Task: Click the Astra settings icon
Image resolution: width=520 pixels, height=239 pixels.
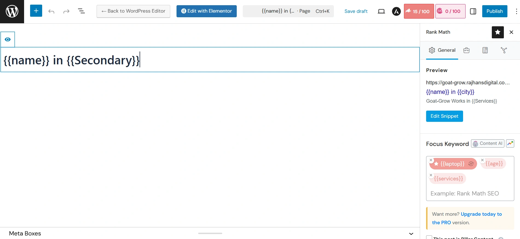Action: click(396, 11)
